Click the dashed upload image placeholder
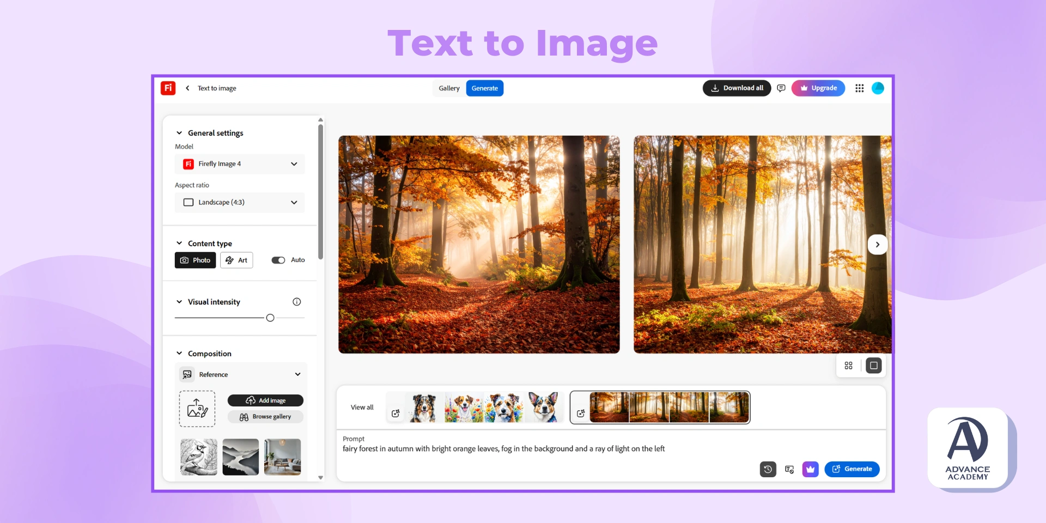 tap(197, 409)
